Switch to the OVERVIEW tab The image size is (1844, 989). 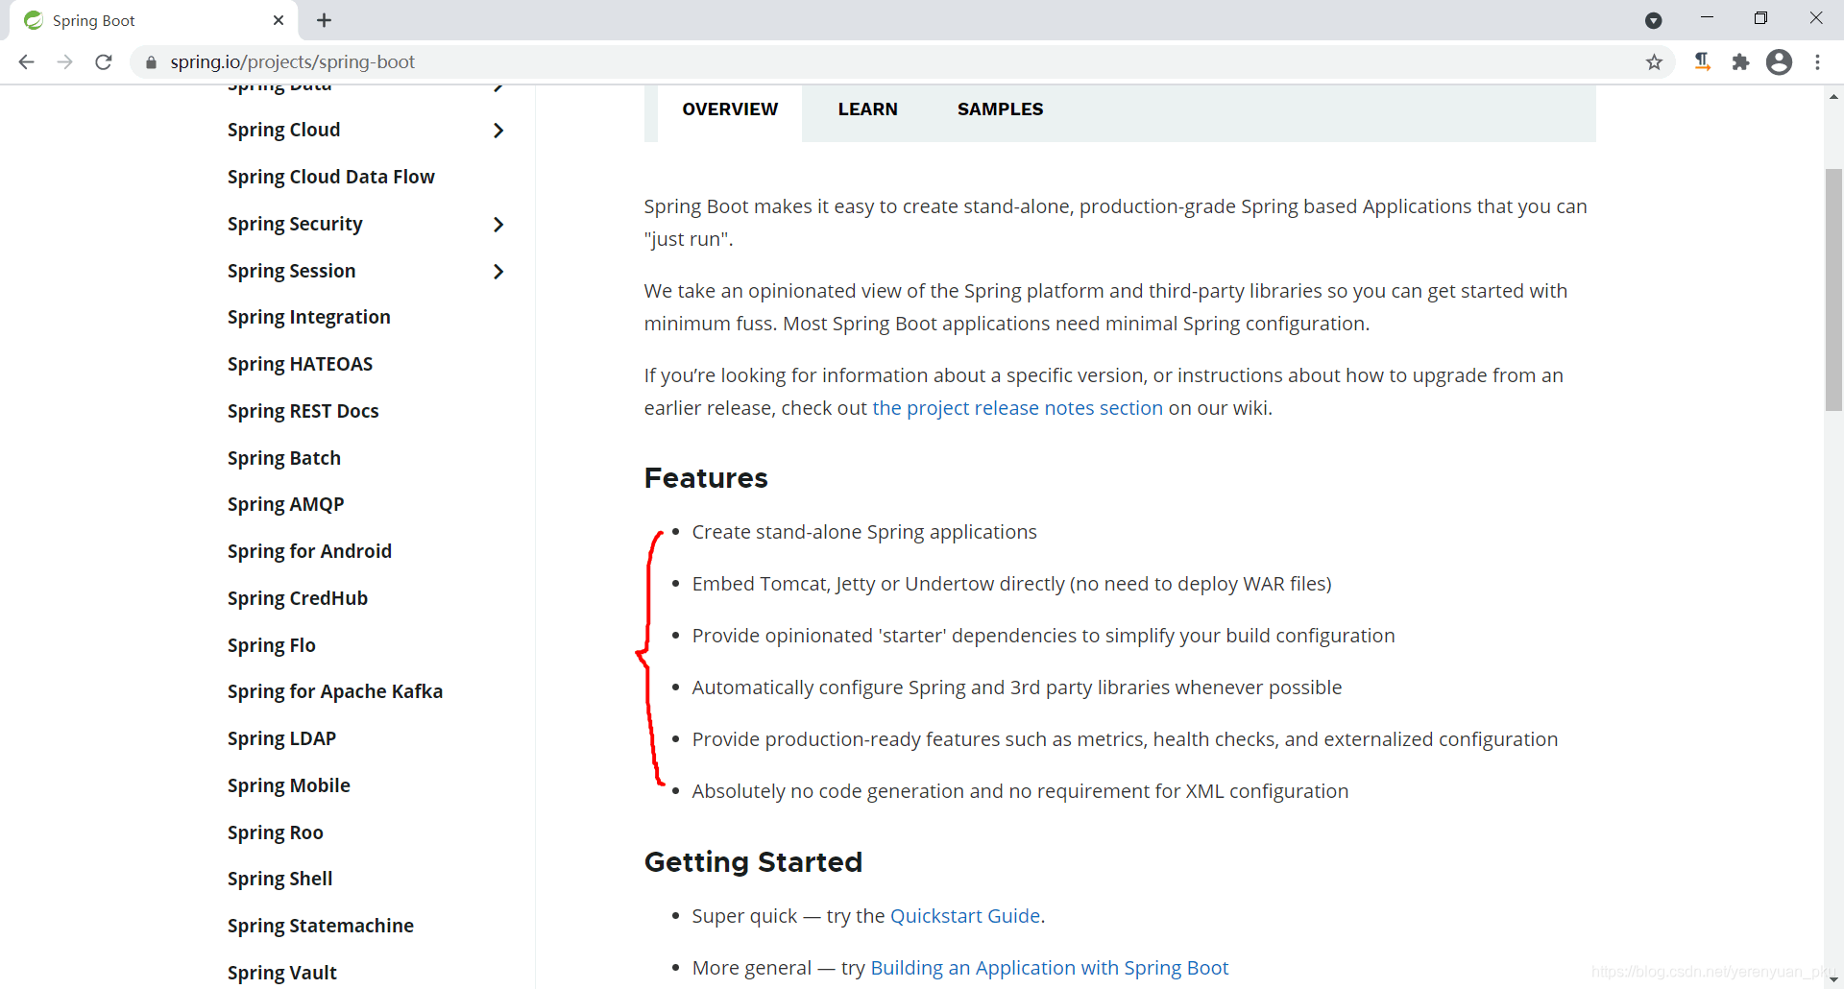(730, 109)
